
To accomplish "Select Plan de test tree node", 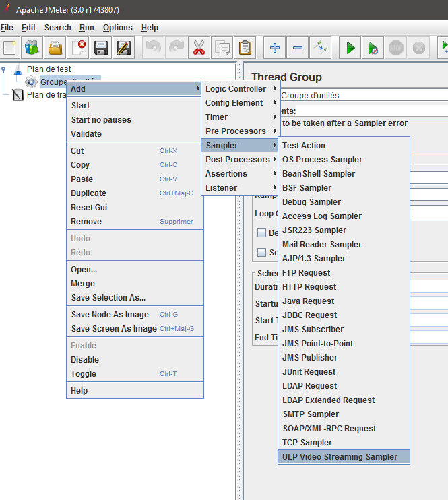I will [49, 69].
